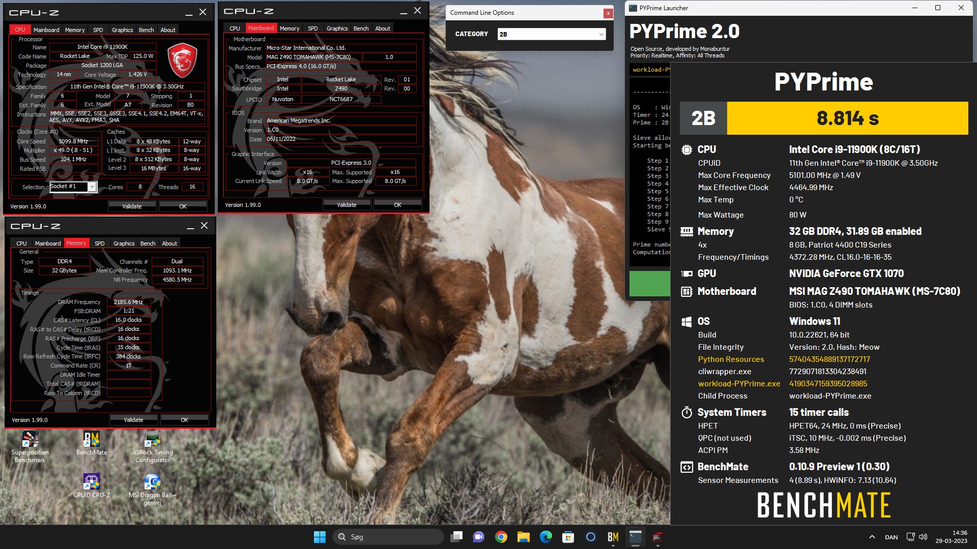Click the workload-PYPrime.exe yellow label
Screen dimensions: 977x549
coord(739,384)
